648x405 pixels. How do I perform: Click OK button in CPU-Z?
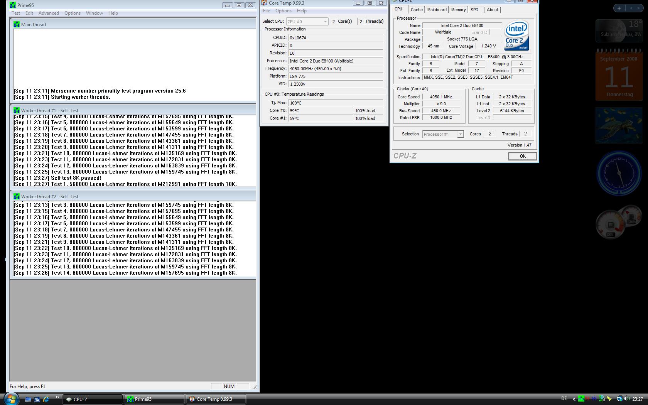(523, 156)
